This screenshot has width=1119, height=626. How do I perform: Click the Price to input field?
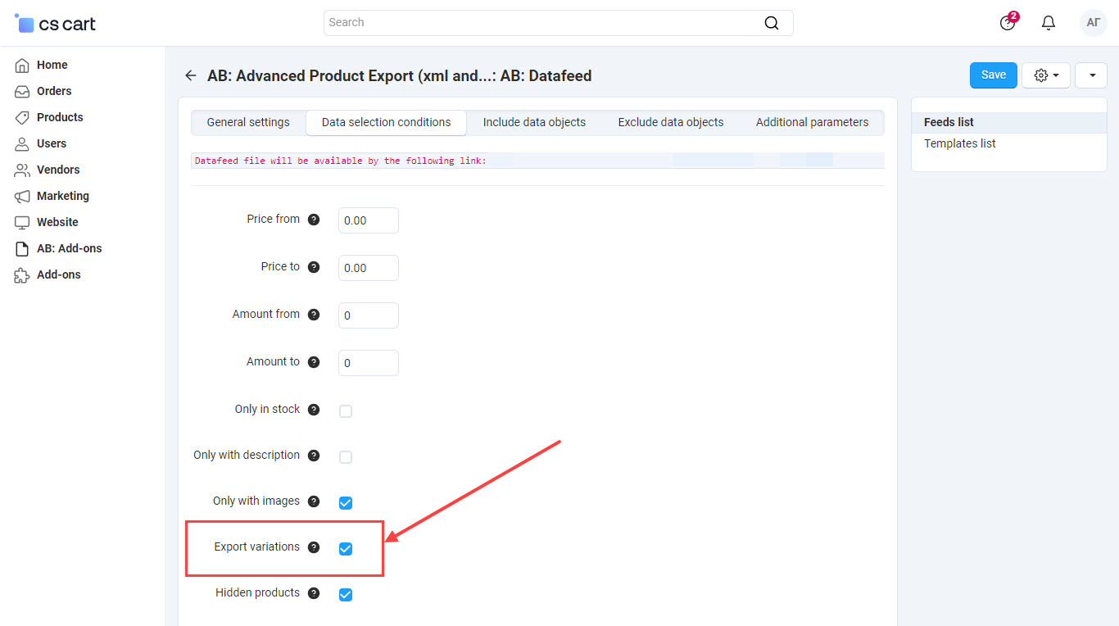369,268
